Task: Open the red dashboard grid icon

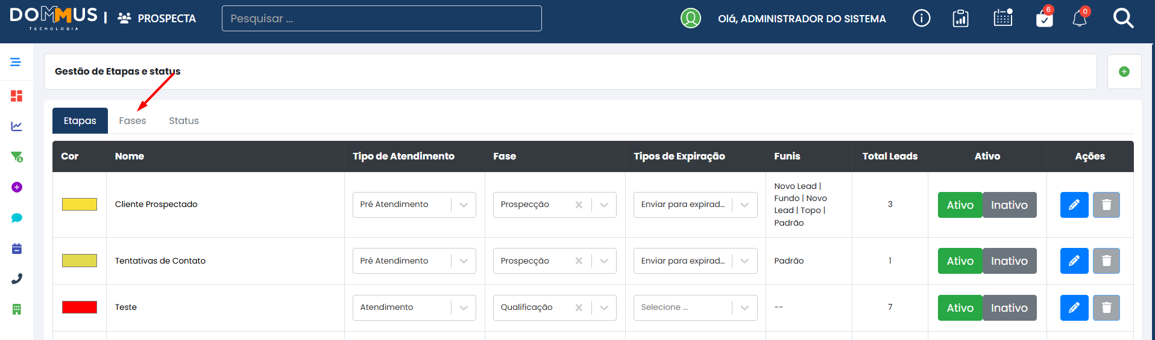Action: [x=17, y=96]
